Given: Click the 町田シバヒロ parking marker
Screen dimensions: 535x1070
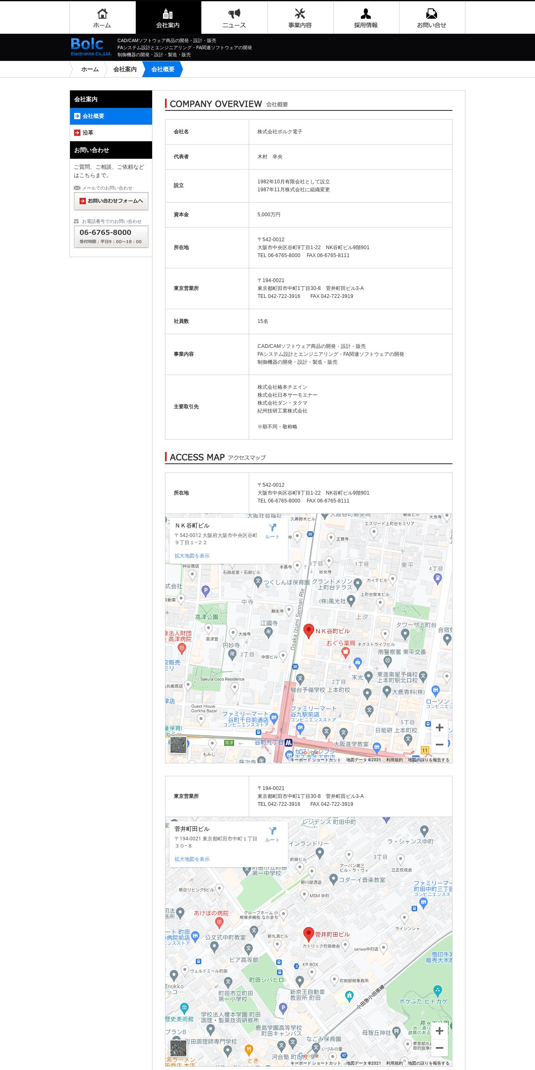Looking at the screenshot, I should (283, 1008).
